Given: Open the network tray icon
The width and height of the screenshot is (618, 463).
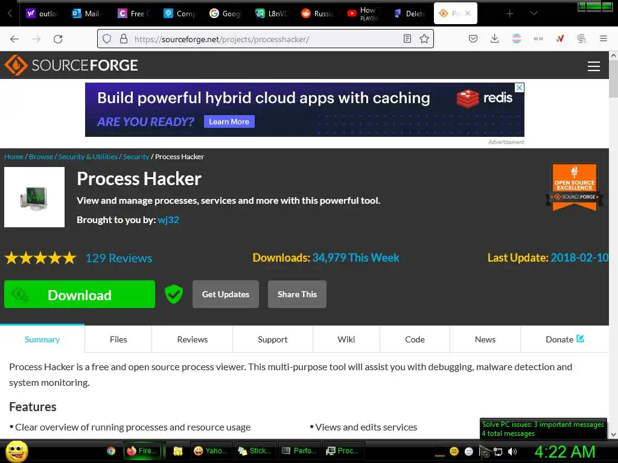Looking at the screenshot, I should click(x=498, y=452).
